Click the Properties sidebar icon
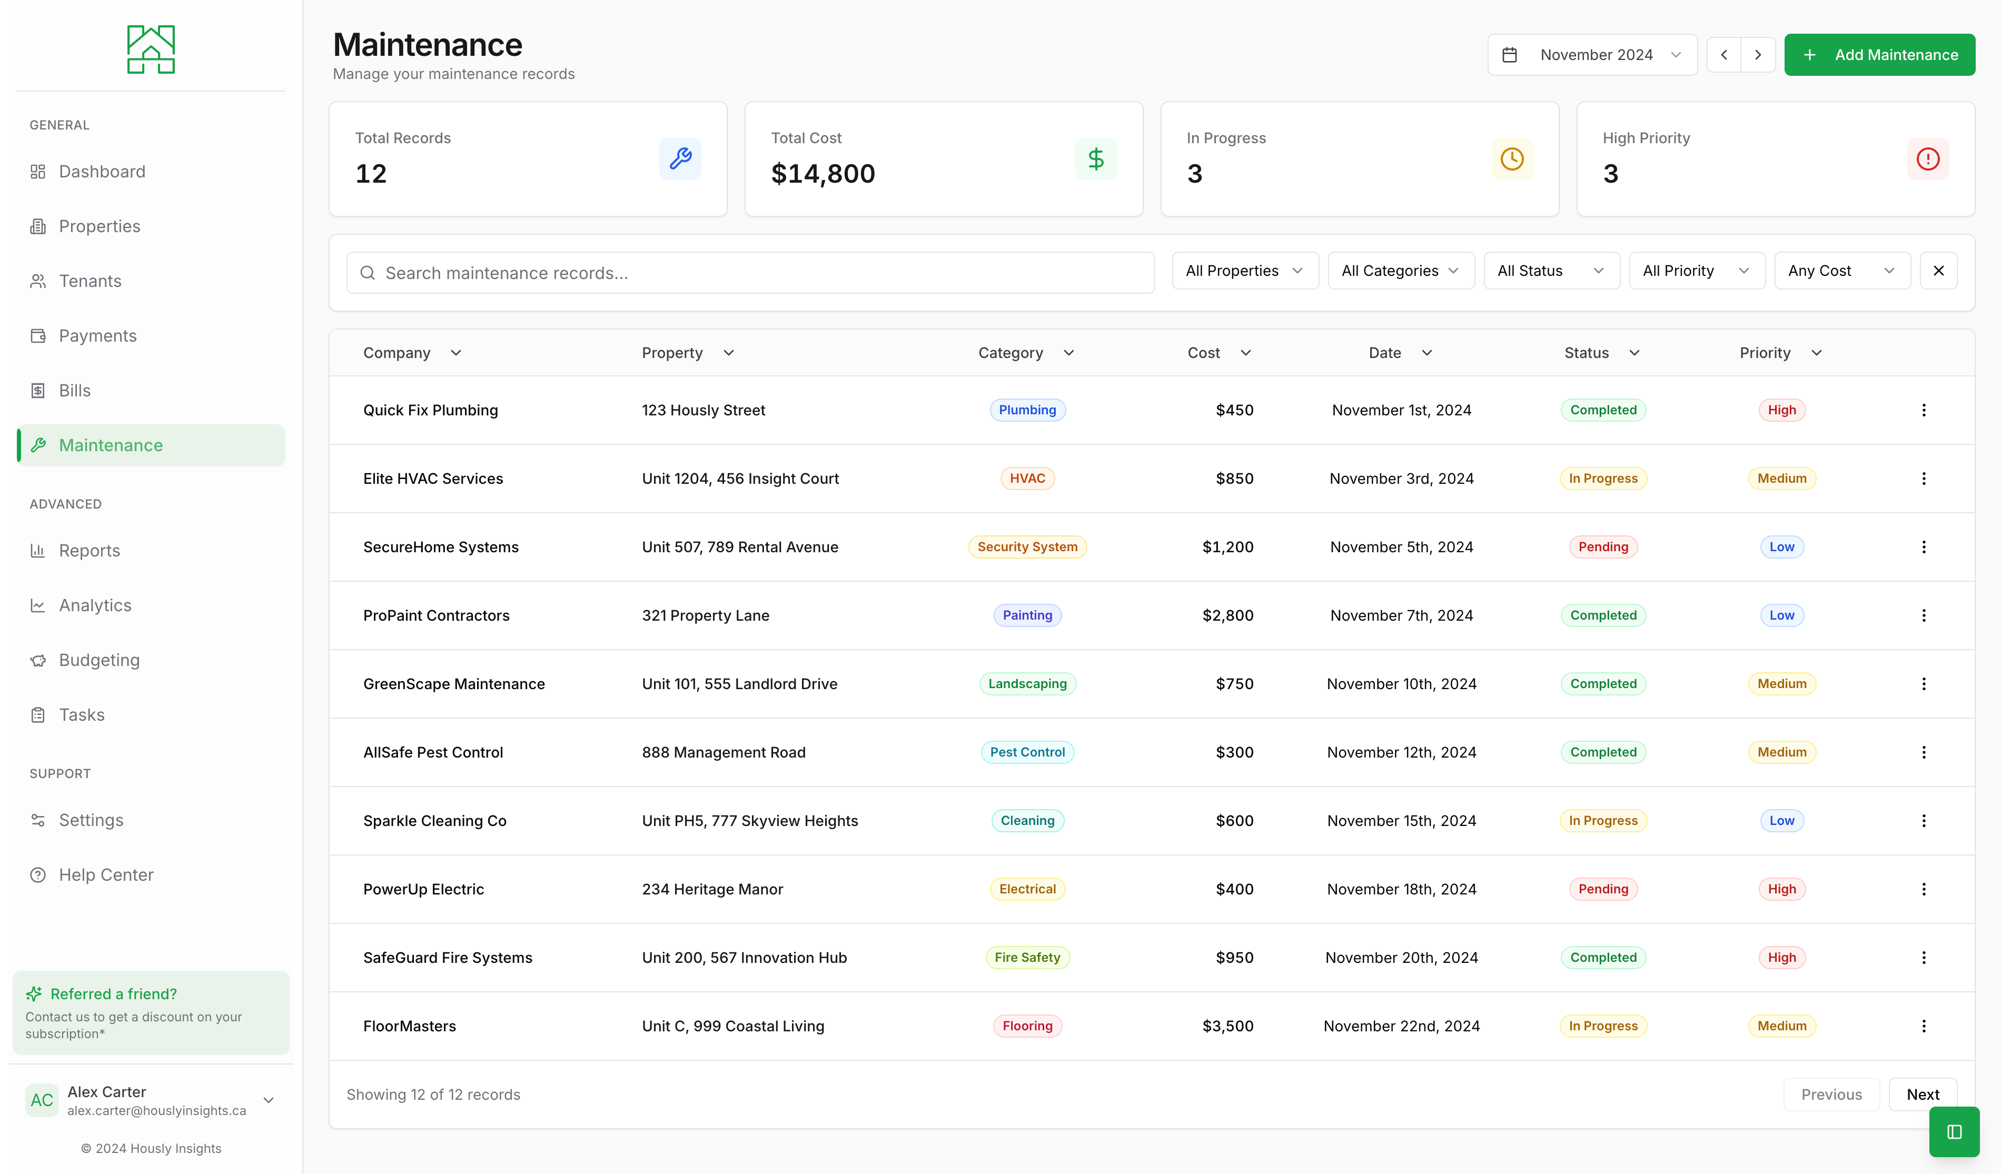 [x=38, y=225]
